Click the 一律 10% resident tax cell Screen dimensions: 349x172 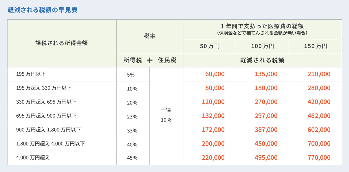tap(166, 116)
